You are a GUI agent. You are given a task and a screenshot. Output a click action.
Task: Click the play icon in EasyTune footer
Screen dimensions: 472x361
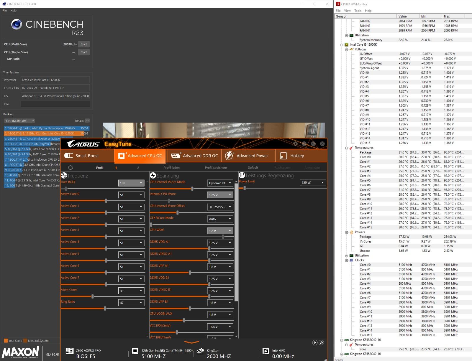click(x=315, y=342)
